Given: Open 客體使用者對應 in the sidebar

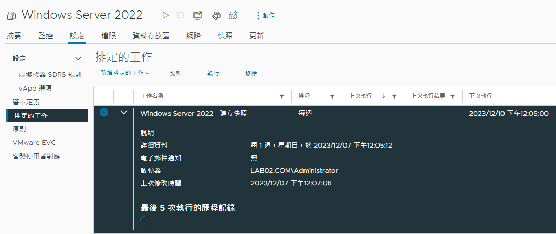Looking at the screenshot, I should click(36, 156).
